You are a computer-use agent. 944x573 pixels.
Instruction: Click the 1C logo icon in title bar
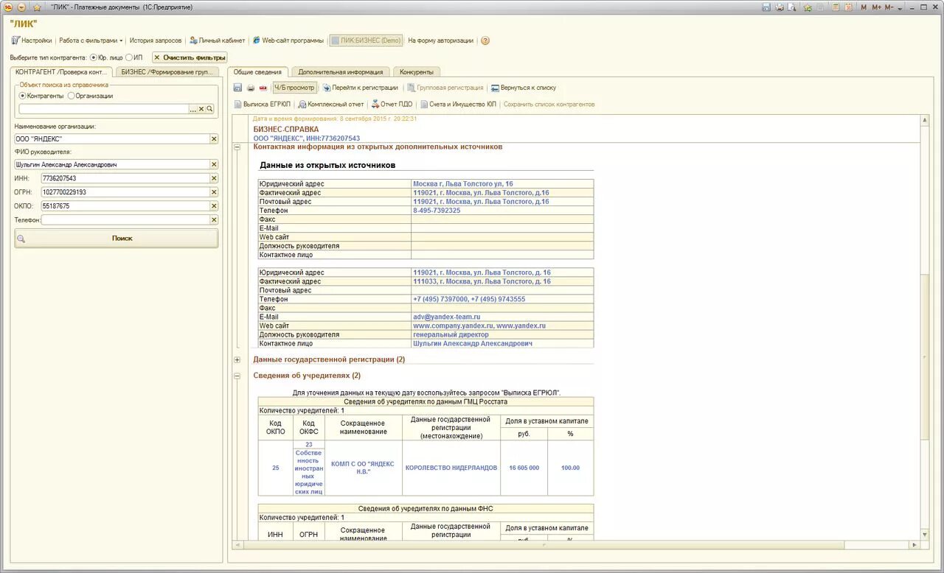8,7
